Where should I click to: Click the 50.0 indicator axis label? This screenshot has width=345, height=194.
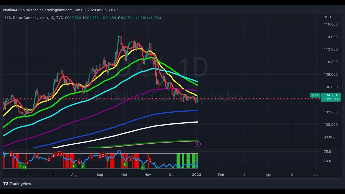click(327, 161)
